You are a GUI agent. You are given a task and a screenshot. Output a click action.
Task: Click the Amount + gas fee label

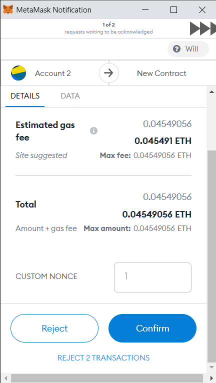[x=46, y=228]
